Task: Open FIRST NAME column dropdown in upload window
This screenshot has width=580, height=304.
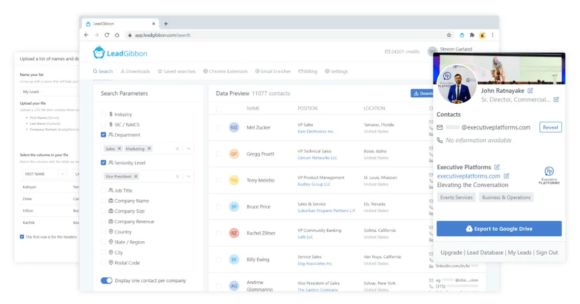Action: coord(62,174)
